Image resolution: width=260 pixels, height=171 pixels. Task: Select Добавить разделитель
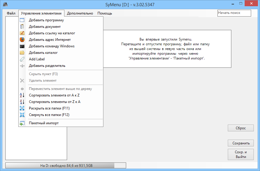[x=61, y=66]
